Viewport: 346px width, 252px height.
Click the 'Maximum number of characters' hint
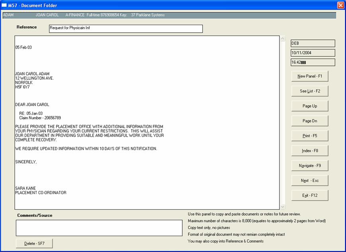click(x=257, y=221)
